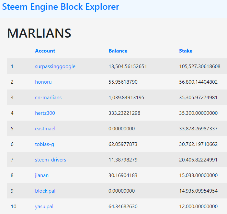
Task: Sort table by Account column header
Action: click(45, 51)
